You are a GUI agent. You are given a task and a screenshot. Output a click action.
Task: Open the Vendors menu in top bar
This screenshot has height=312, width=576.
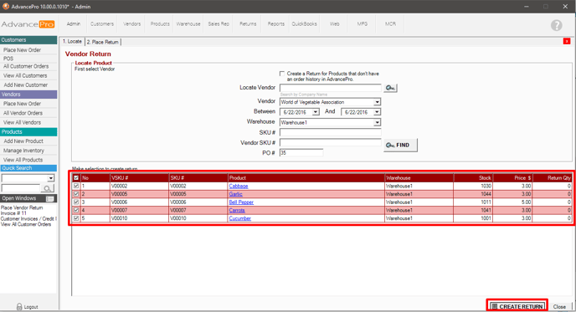[x=132, y=24]
